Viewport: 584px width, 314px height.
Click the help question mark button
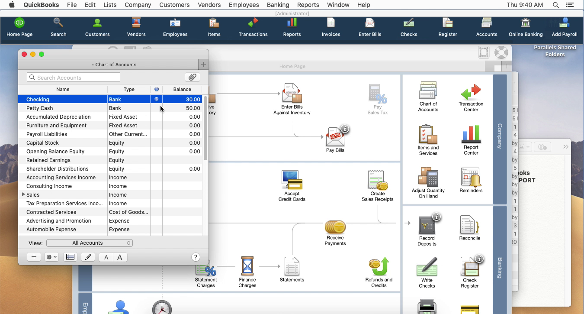(x=196, y=257)
